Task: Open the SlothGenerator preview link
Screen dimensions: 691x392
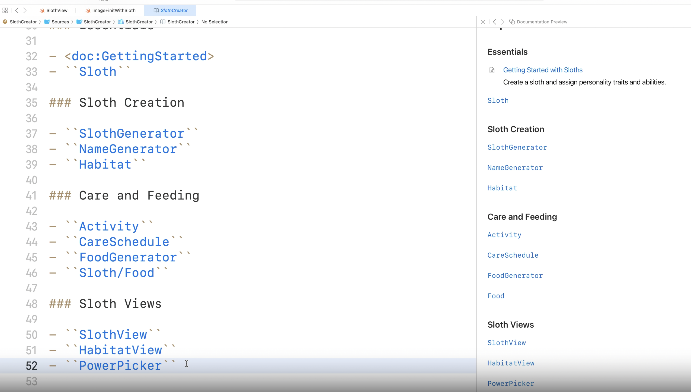Action: pos(517,147)
